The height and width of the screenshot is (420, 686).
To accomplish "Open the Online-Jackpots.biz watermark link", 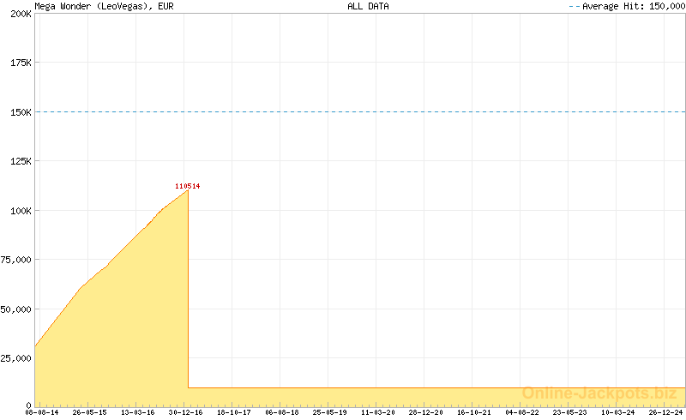I will (599, 393).
